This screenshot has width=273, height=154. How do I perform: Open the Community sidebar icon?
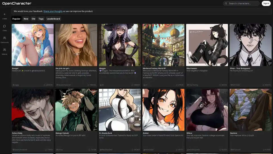(x=5, y=38)
